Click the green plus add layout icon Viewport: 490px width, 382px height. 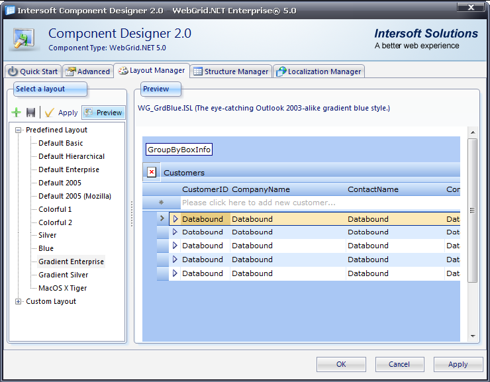pyautogui.click(x=17, y=113)
